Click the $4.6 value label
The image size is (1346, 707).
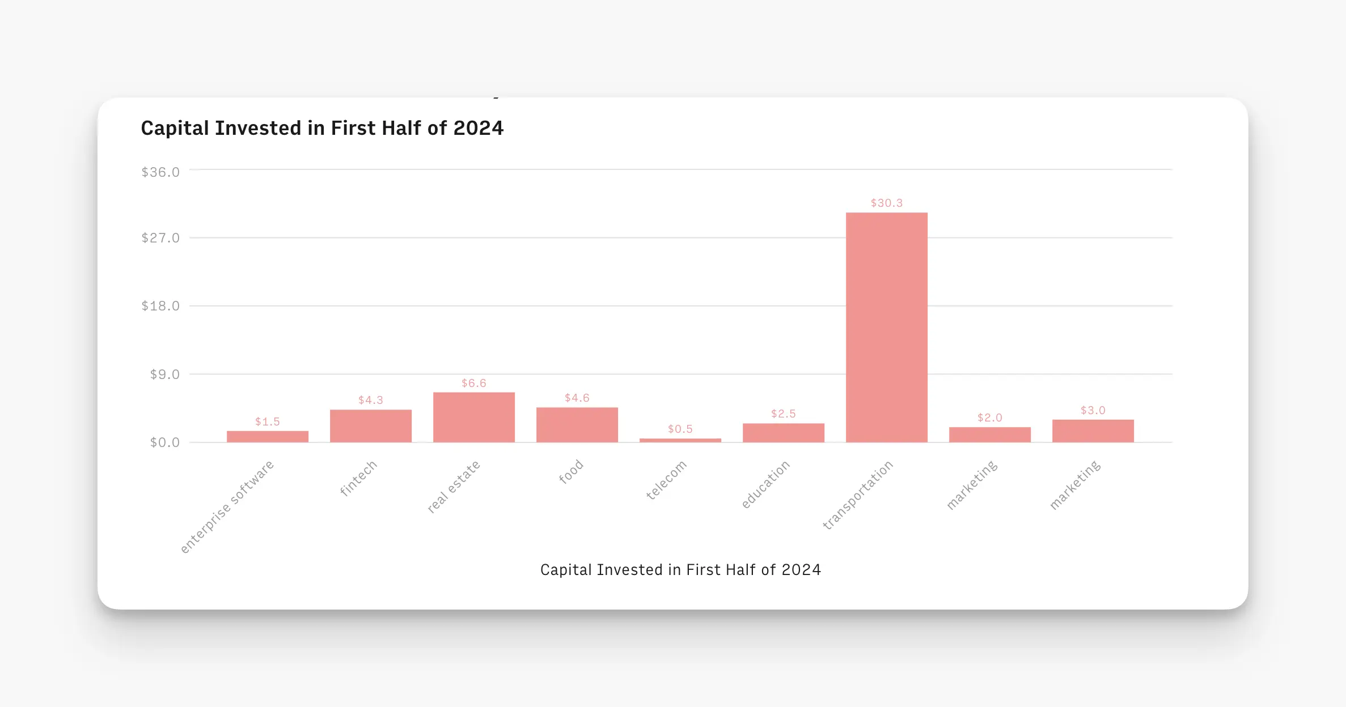click(577, 398)
